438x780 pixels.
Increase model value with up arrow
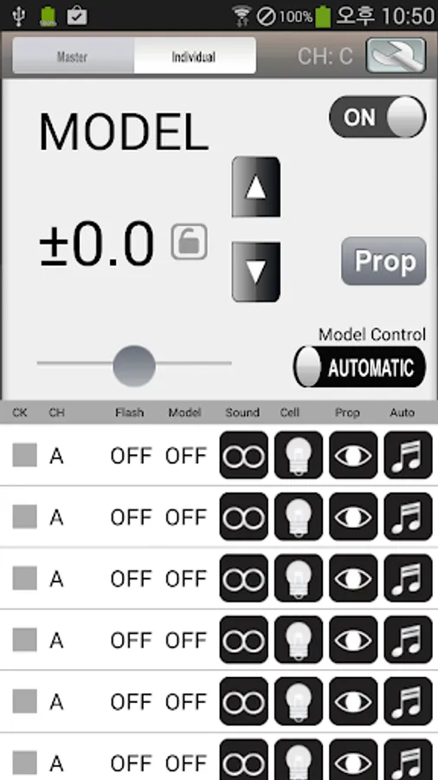(x=256, y=187)
